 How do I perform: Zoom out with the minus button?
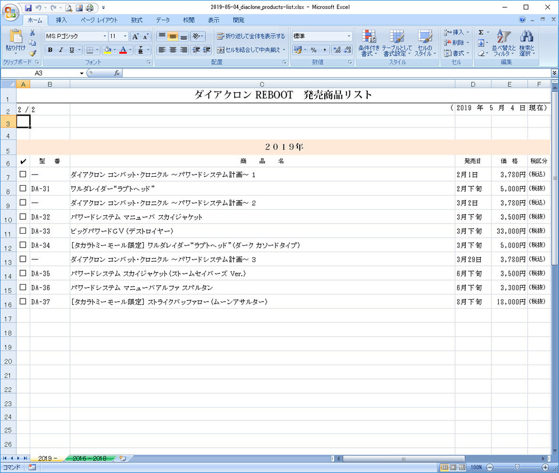coord(490,467)
